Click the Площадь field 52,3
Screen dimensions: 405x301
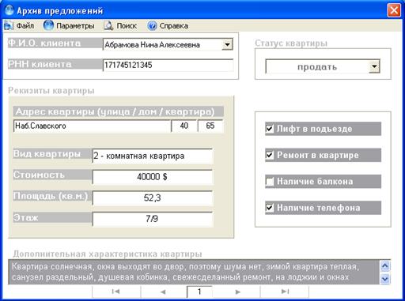point(153,198)
